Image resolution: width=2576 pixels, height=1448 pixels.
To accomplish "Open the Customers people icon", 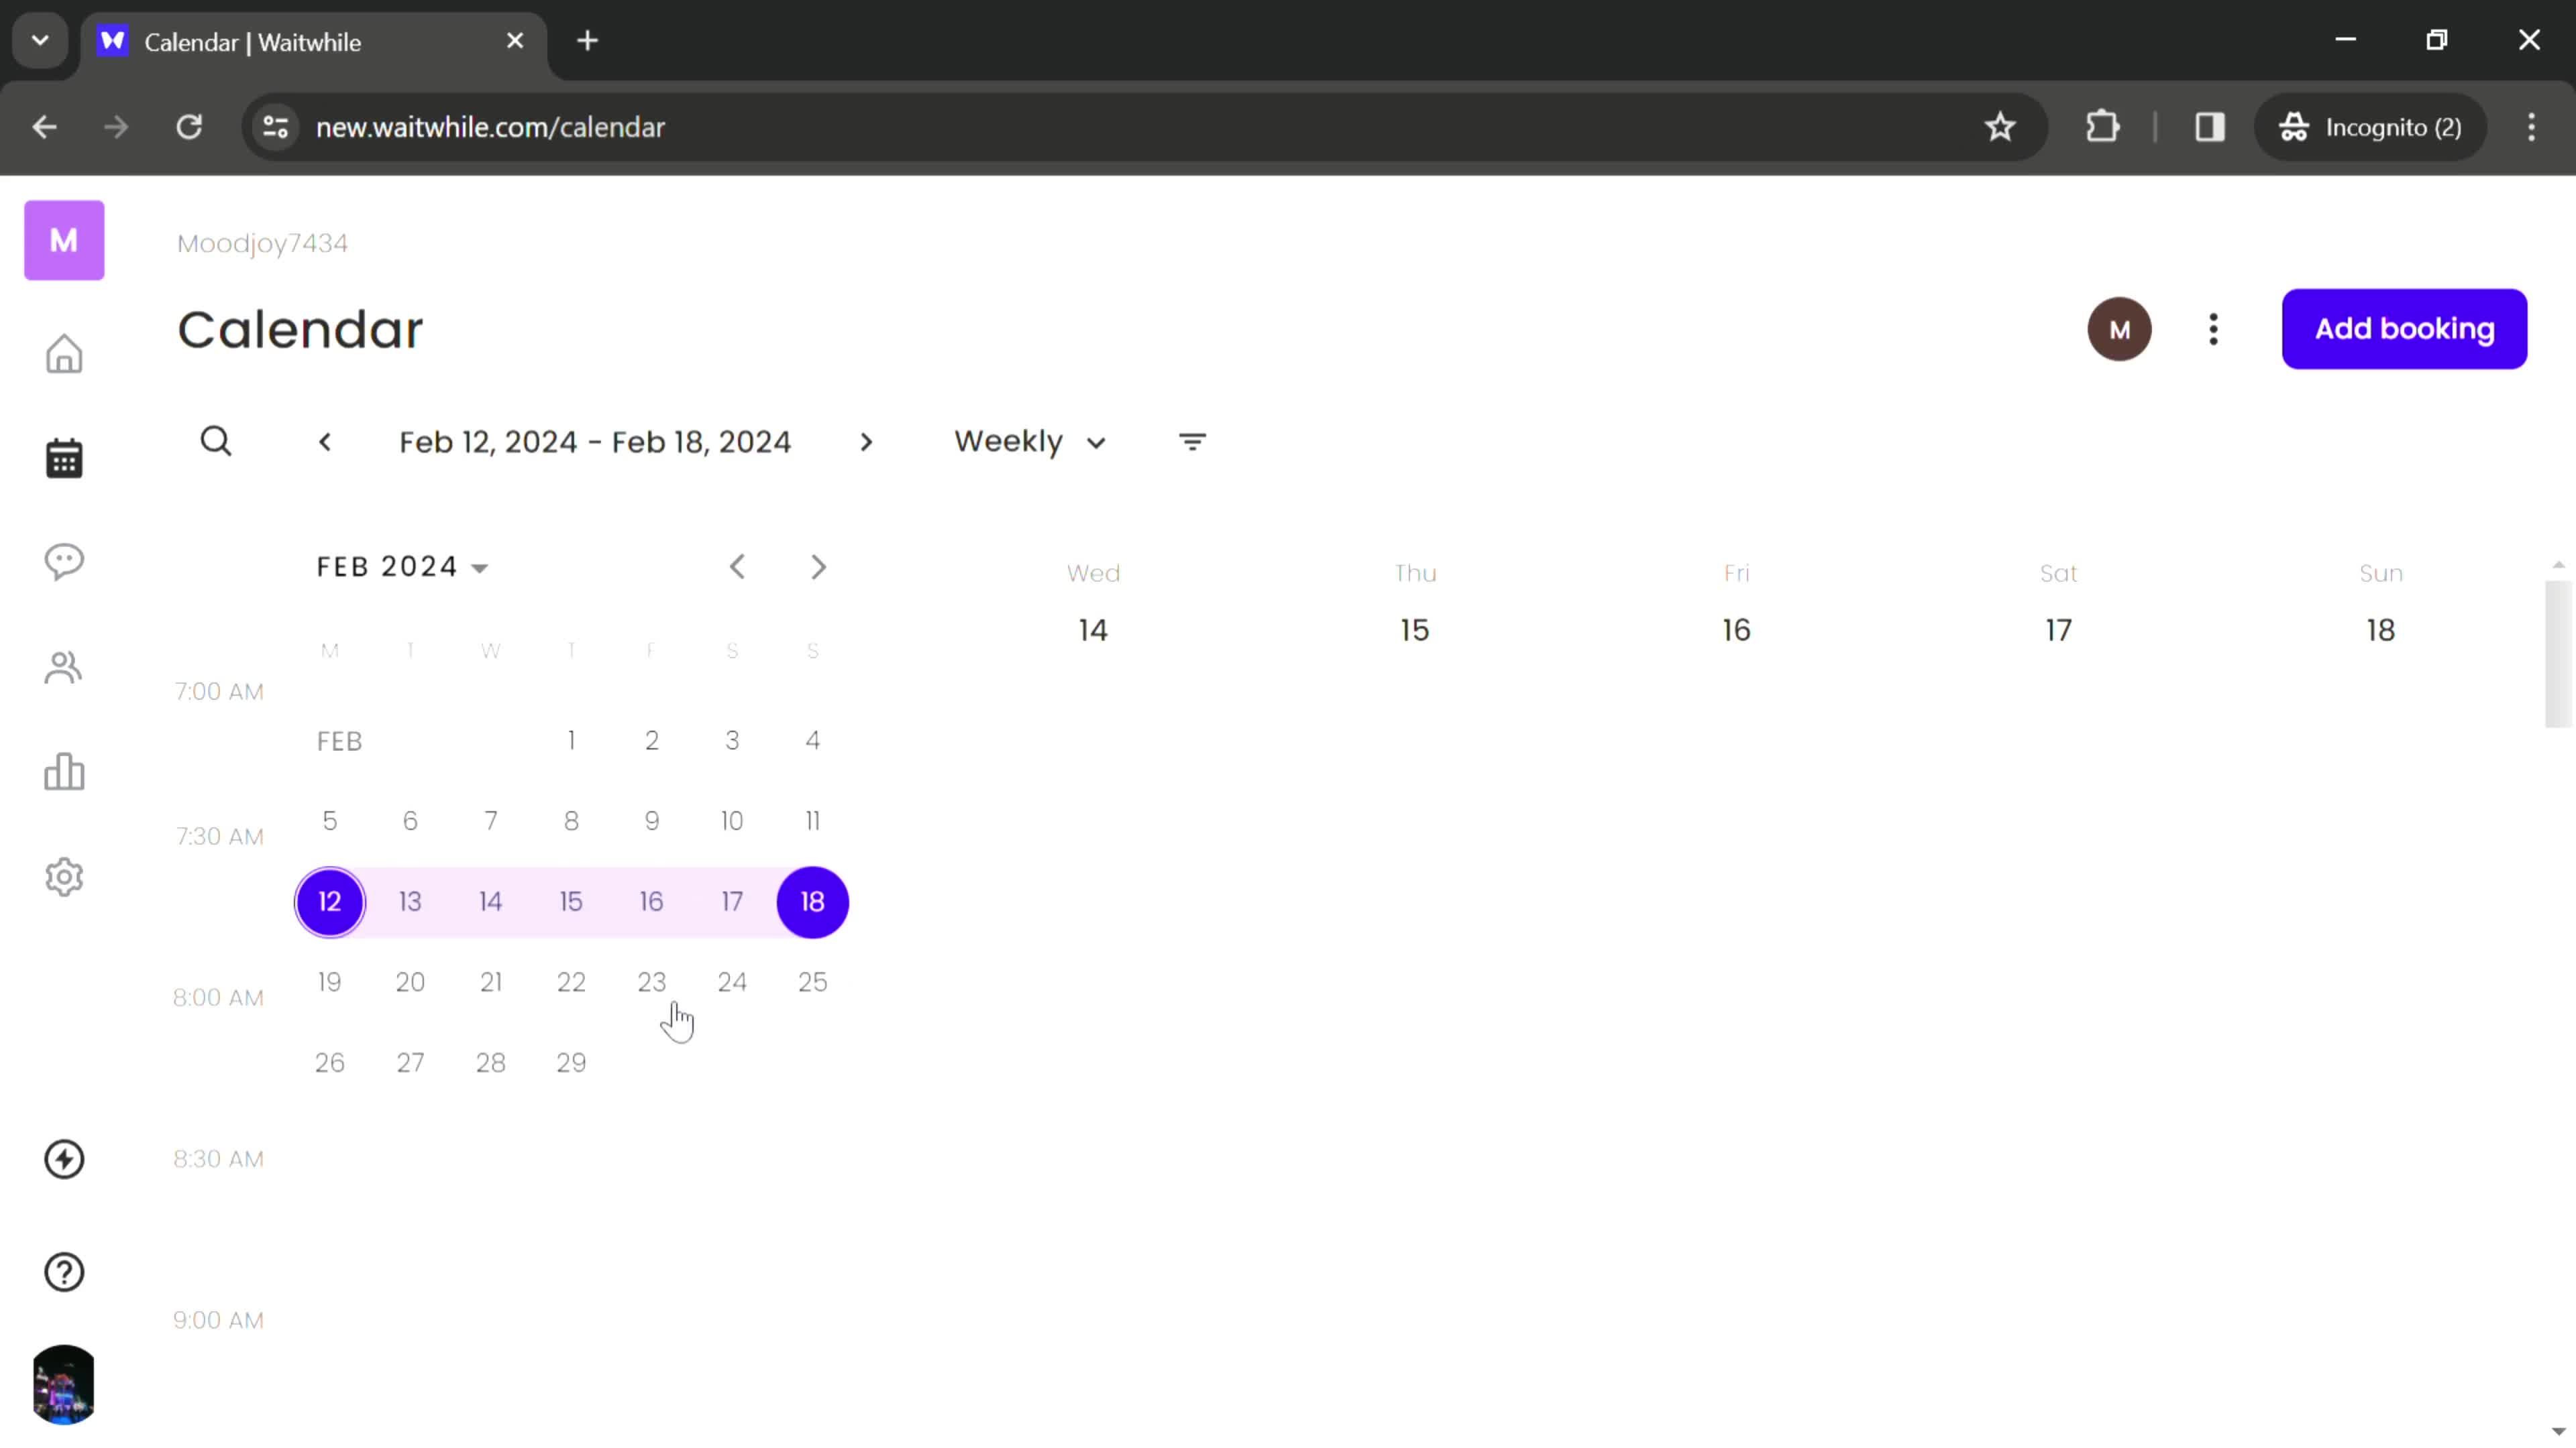I will tap(64, 668).
